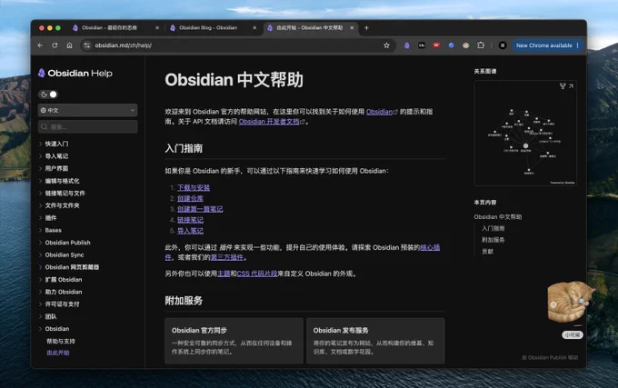View site information icon in address bar
Screen dimensions: 618x388
87,45
